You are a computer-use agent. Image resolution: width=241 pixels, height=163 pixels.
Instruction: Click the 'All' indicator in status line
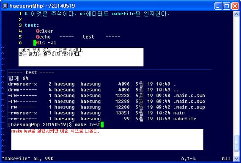[226, 158]
